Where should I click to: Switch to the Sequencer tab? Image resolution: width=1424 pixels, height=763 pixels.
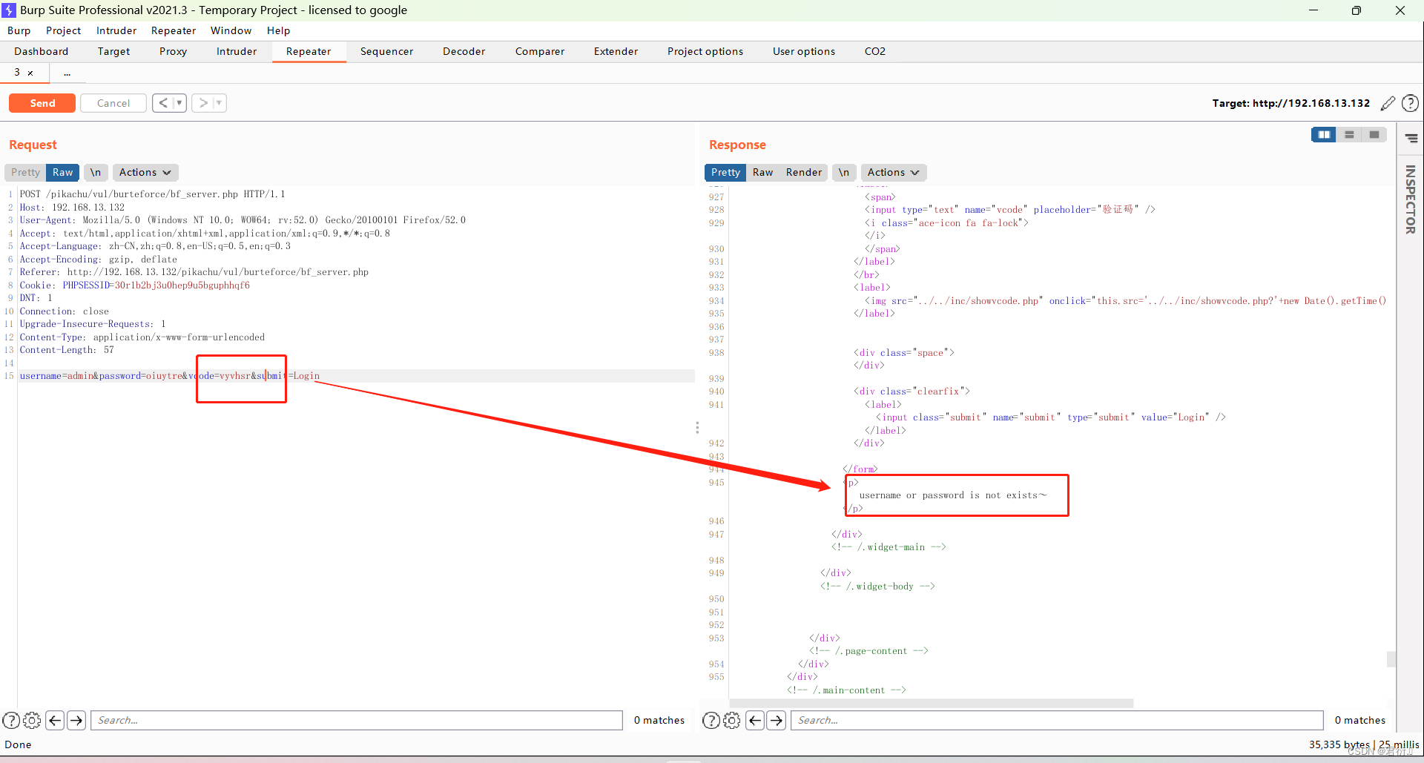tap(386, 51)
